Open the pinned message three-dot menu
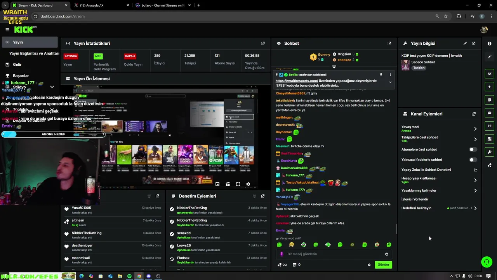The width and height of the screenshot is (497, 280). point(390,75)
